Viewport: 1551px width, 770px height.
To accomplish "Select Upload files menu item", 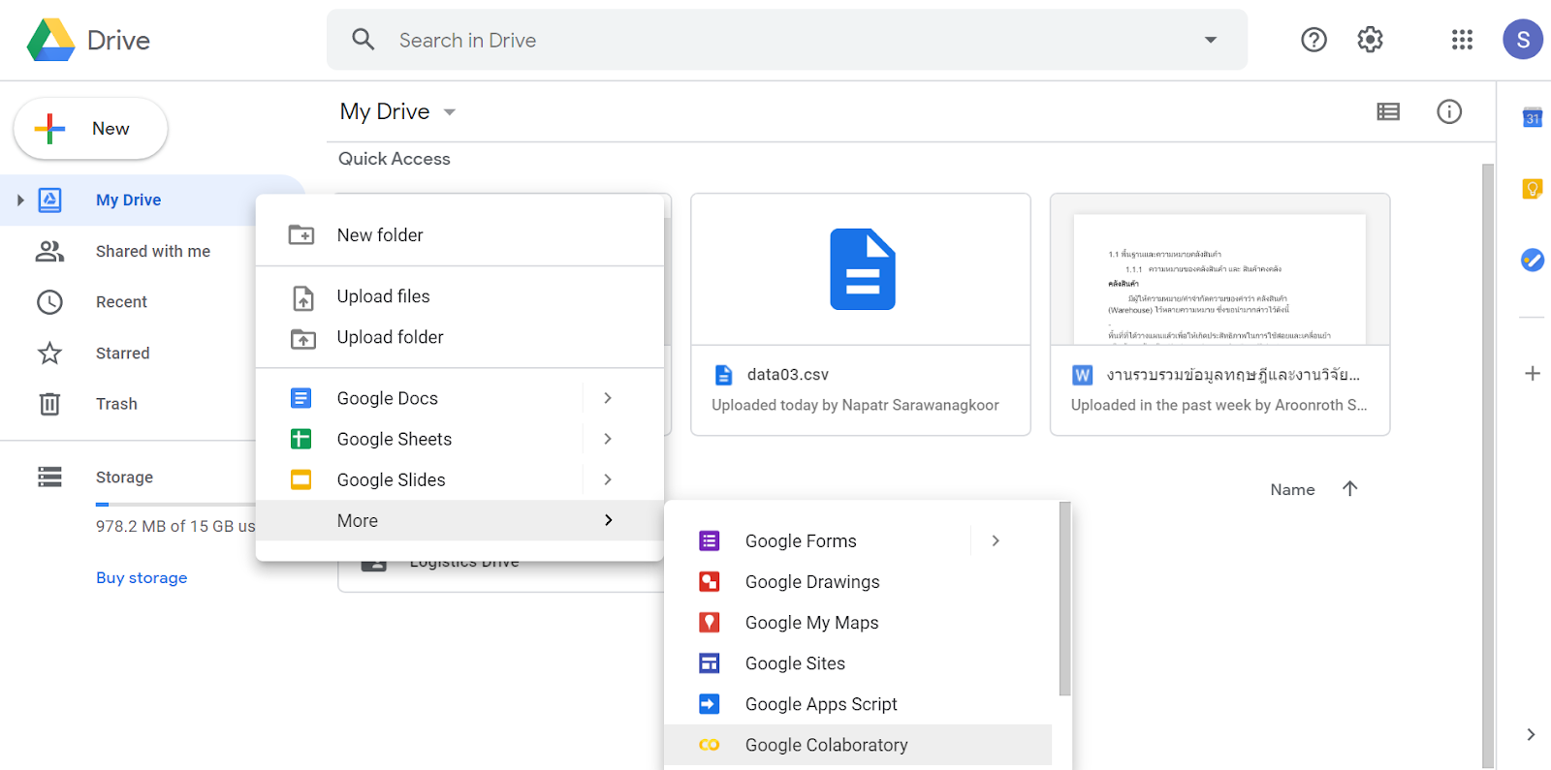I will [x=459, y=296].
